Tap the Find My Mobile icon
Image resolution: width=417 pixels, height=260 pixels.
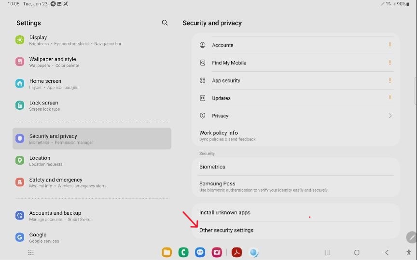point(202,63)
